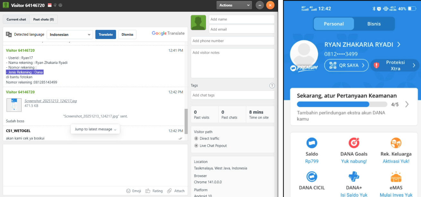Click the chat vertical scrollbar
Screen dimensions: 421x197
tap(186, 121)
